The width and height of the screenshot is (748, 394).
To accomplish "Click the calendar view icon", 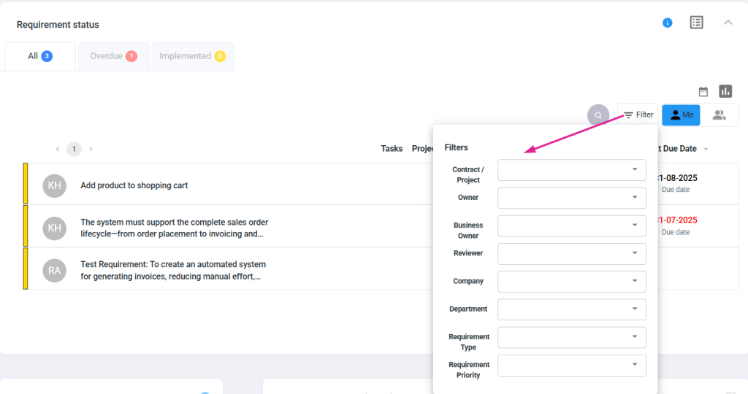I will 703,92.
